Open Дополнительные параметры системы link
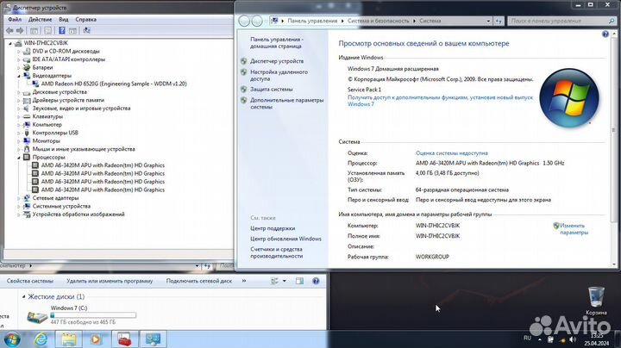 pyautogui.click(x=286, y=103)
